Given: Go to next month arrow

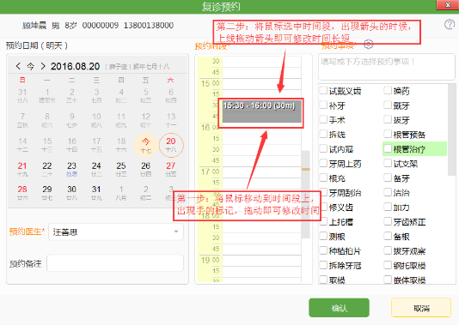Looking at the screenshot, I should (x=43, y=66).
